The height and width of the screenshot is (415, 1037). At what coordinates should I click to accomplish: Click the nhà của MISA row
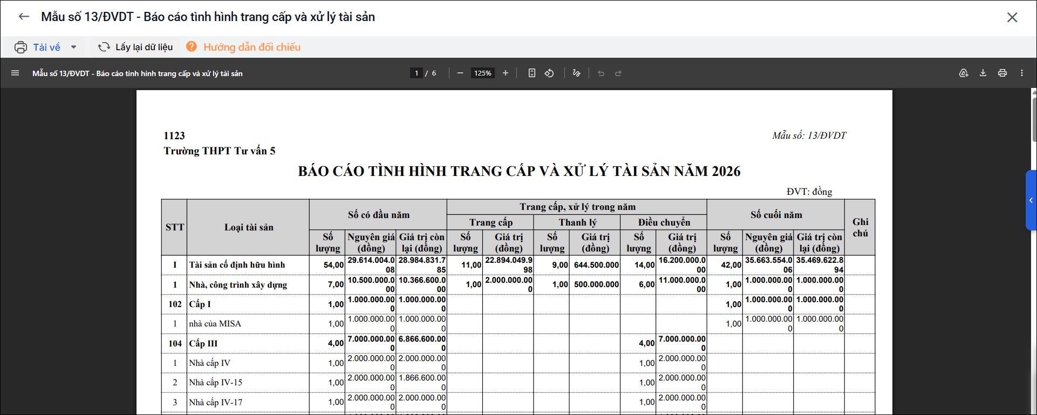pos(518,324)
